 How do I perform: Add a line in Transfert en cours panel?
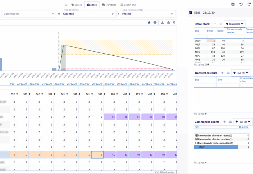click(x=222, y=72)
